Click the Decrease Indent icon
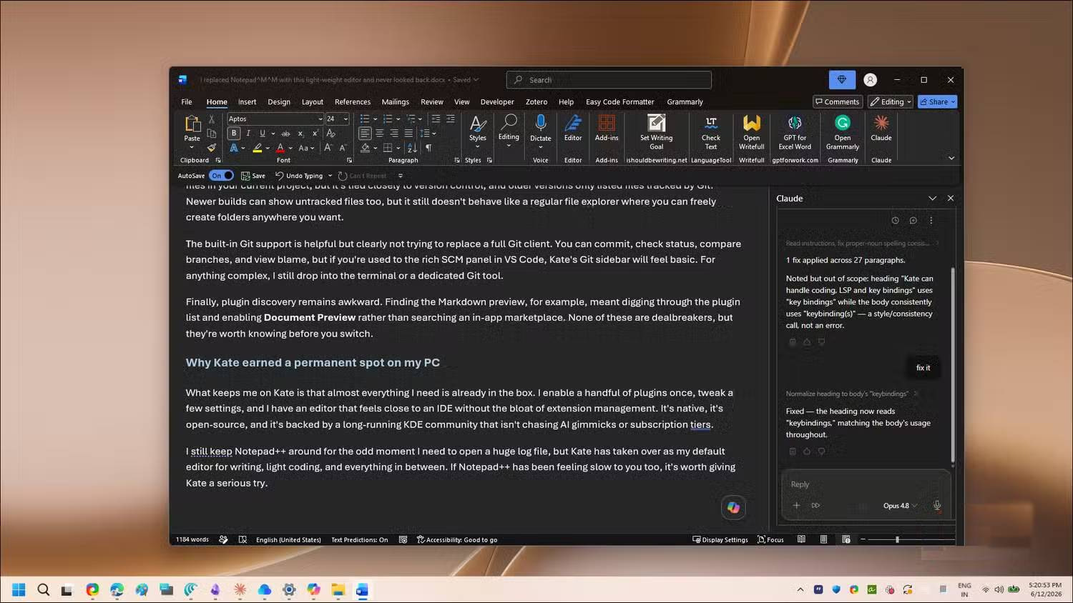 (436, 119)
